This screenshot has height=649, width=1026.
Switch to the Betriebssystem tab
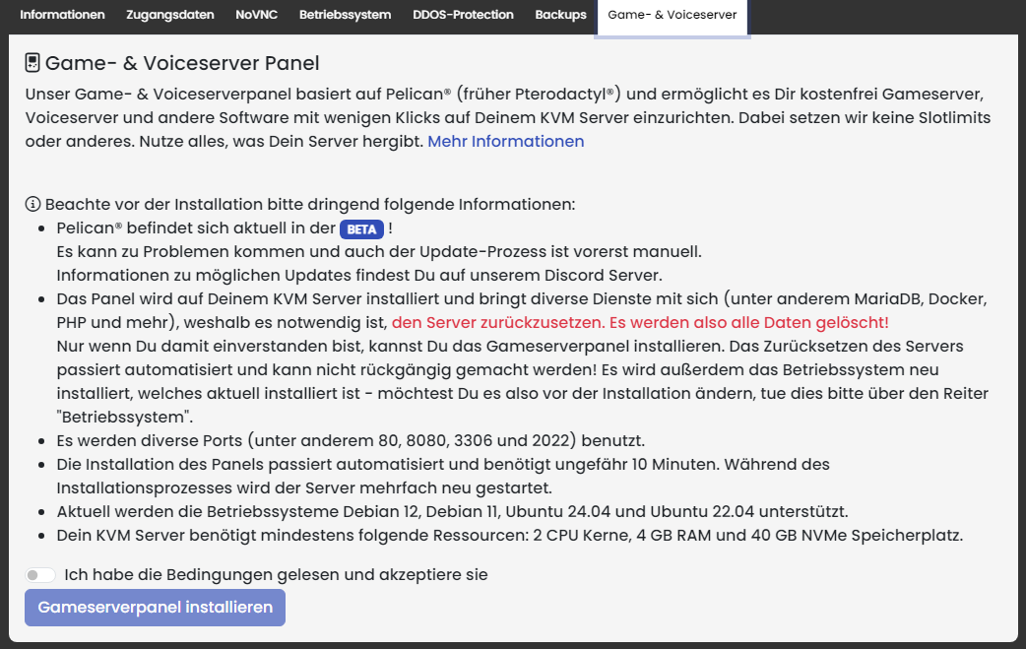[344, 15]
